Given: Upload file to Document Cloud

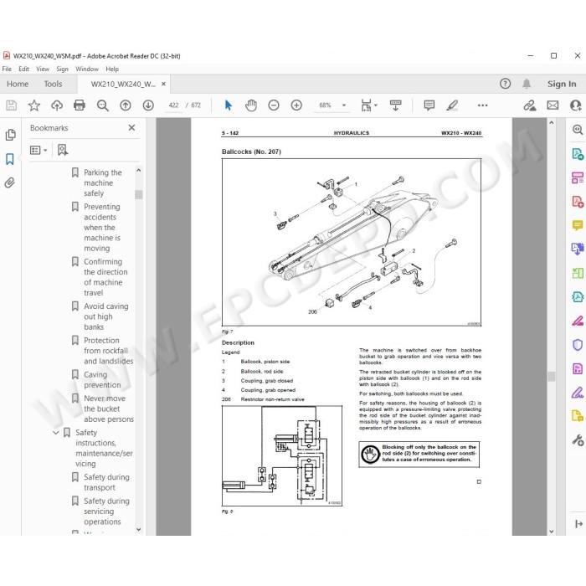Looking at the screenshot, I should click(x=57, y=105).
